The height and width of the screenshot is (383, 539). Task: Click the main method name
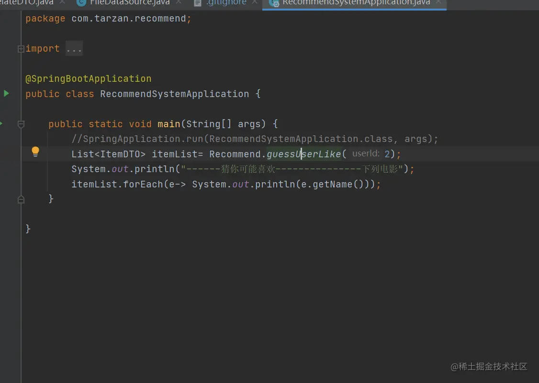coord(169,124)
